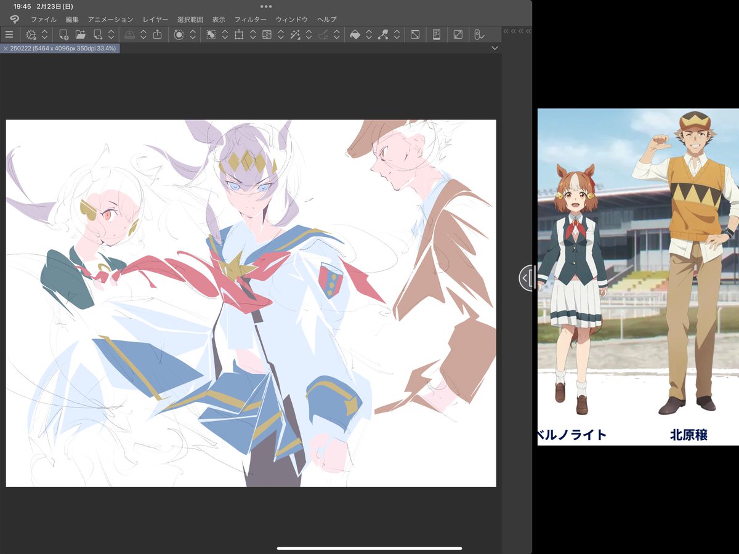Open the hamburger menu in the command bar
739x554 pixels.
pyautogui.click(x=9, y=35)
